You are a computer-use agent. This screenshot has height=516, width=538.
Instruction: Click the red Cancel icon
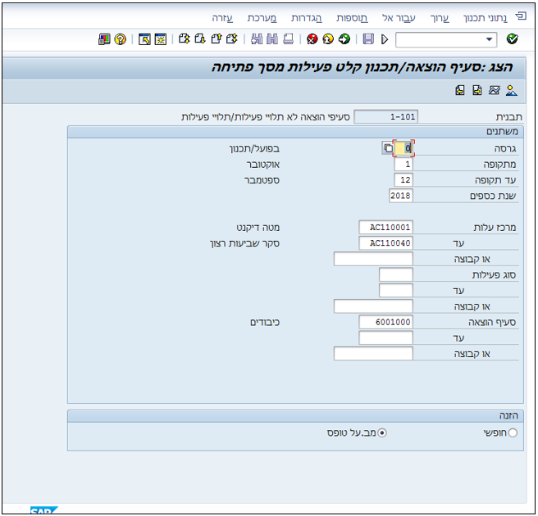[x=312, y=39]
